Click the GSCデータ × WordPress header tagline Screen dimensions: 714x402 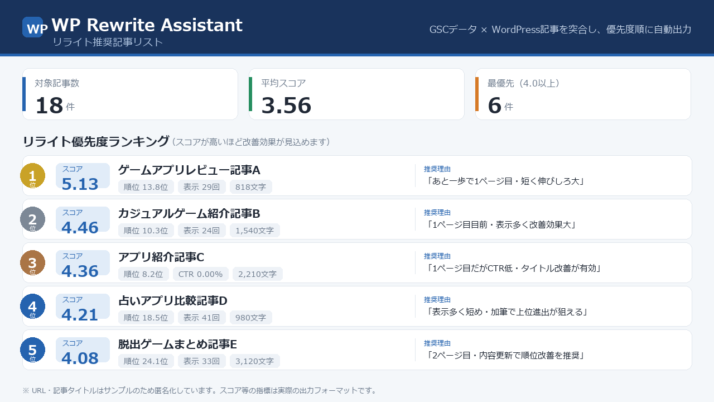(x=560, y=30)
